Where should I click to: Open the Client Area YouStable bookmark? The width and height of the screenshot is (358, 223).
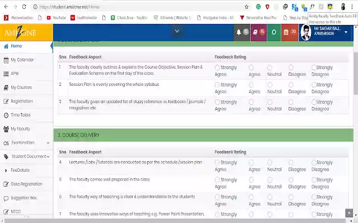[x=129, y=18]
